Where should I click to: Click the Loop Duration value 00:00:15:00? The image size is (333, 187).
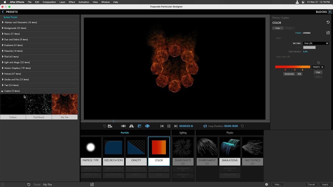pyautogui.click(x=231, y=126)
